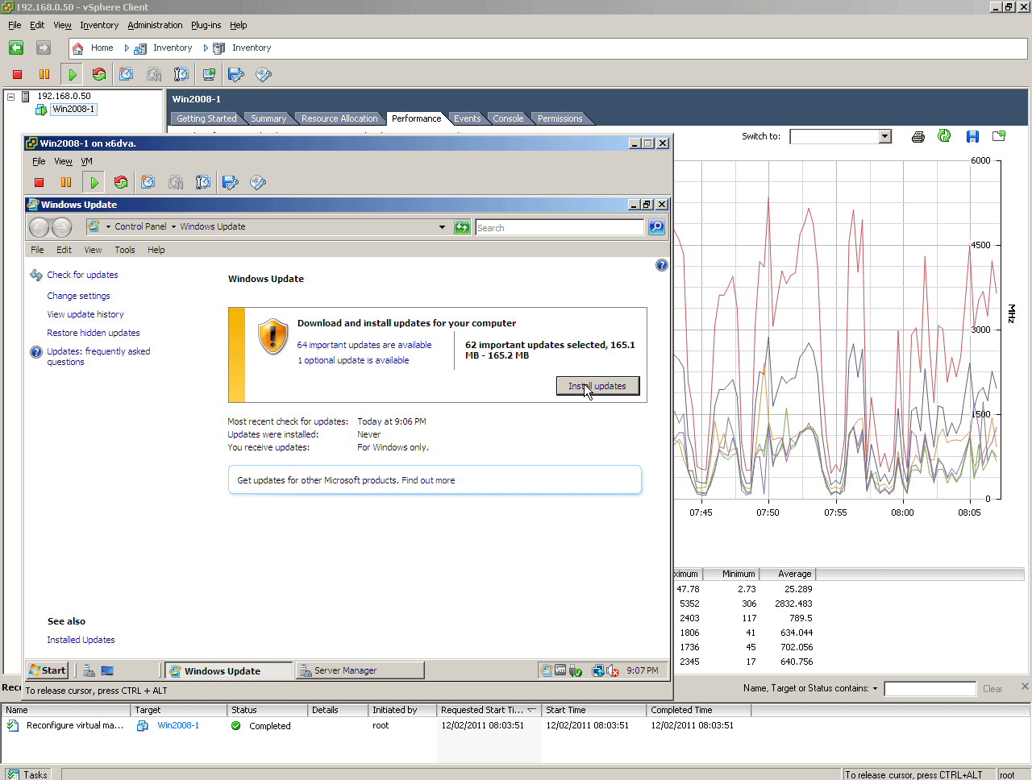Open the Getting Started tab
The image size is (1032, 780).
click(x=206, y=118)
